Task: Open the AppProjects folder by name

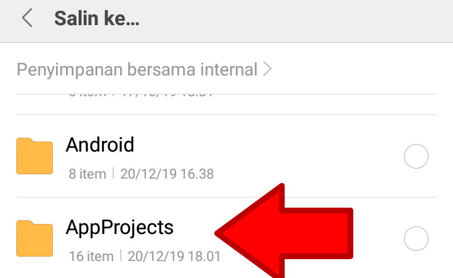Action: click(120, 228)
